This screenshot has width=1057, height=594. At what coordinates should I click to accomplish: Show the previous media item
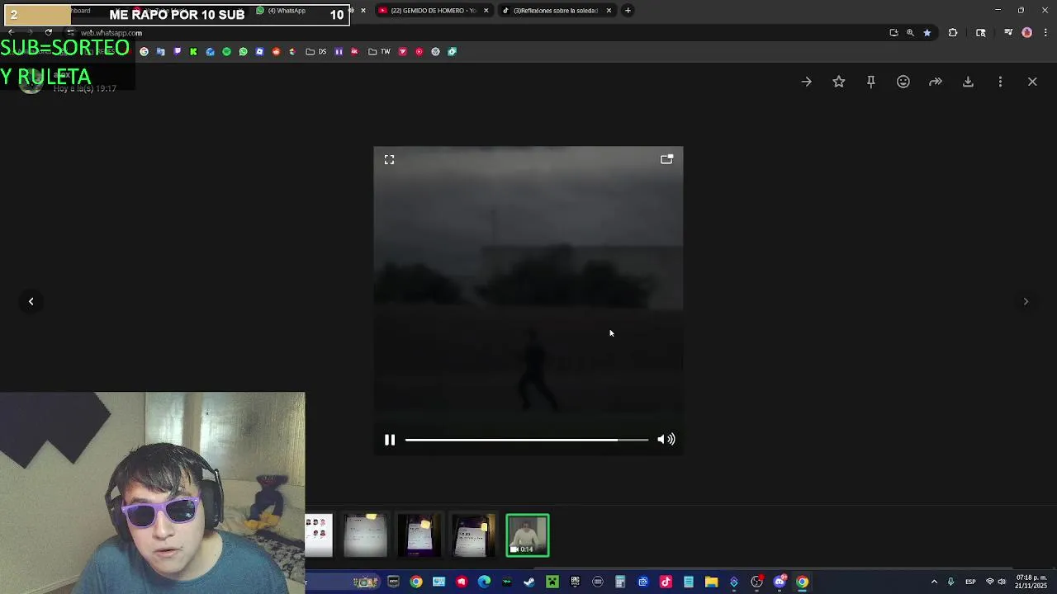pos(31,301)
